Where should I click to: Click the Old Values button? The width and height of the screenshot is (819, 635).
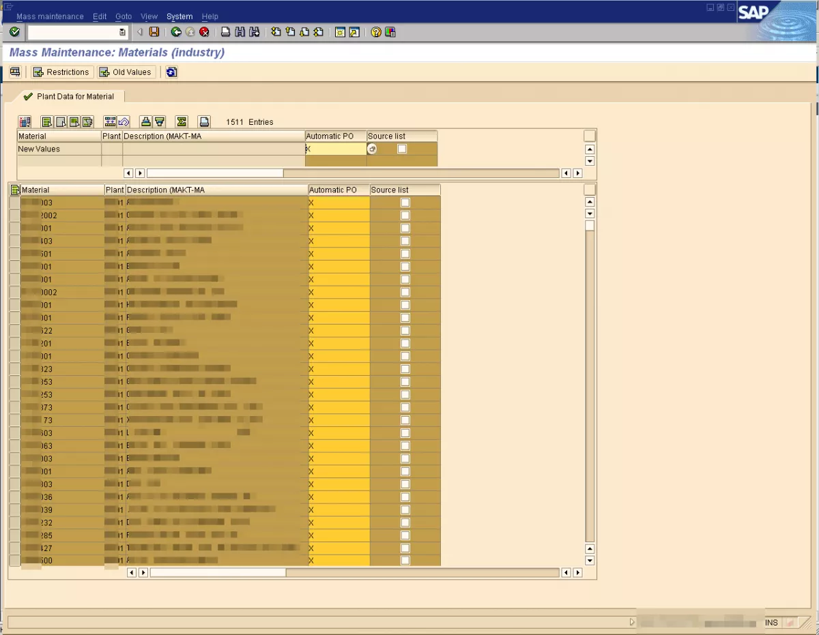[126, 72]
